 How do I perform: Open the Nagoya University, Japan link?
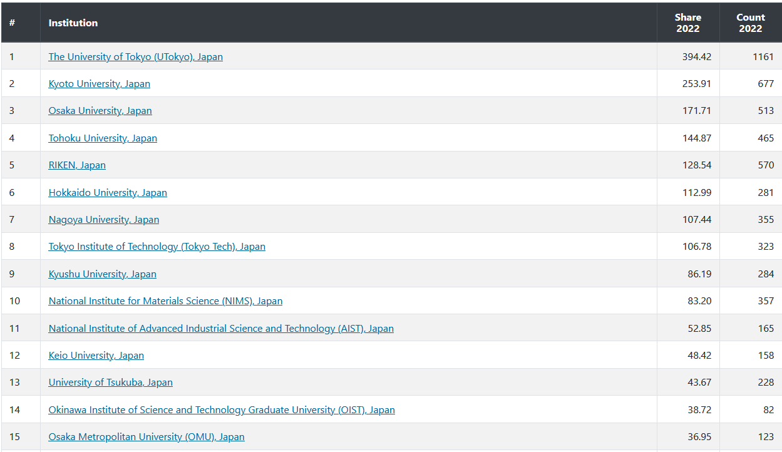pos(104,220)
